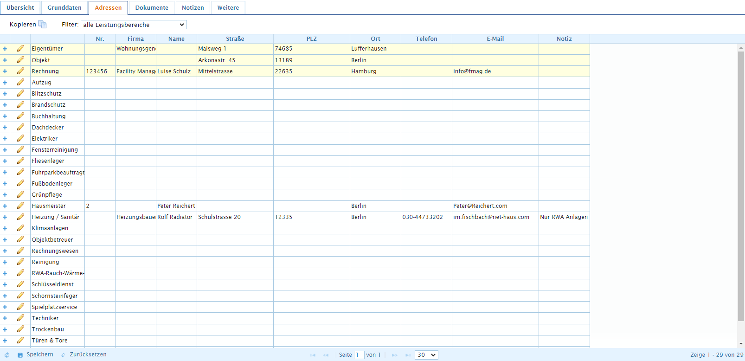Select the 'Nur RWA Anlagen' note cell

564,217
